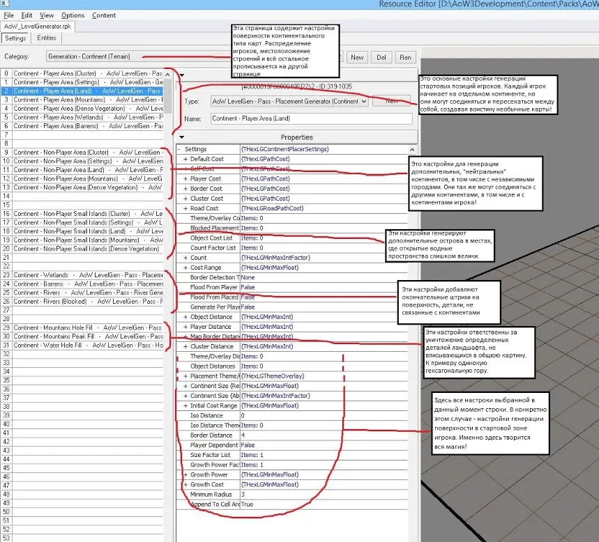Expand the Default Cost property
599x542 pixels.
coord(185,160)
